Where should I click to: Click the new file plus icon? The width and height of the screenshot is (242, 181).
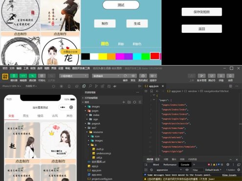pos(124,102)
